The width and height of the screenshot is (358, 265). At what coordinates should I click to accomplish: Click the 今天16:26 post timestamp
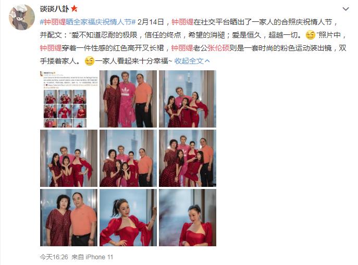point(54,257)
